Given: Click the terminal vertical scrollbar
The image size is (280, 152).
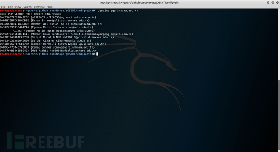Looking at the screenshot, I should (x=279, y=80).
